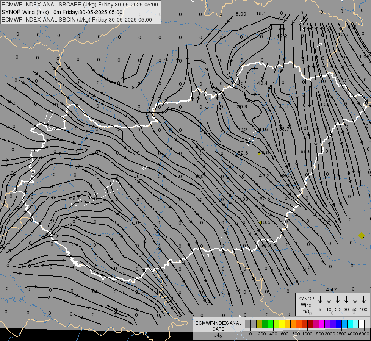The image size is (371, 341).
Task: Click the 2500 tick label in CAPE legend
Action: pyautogui.click(x=341, y=334)
